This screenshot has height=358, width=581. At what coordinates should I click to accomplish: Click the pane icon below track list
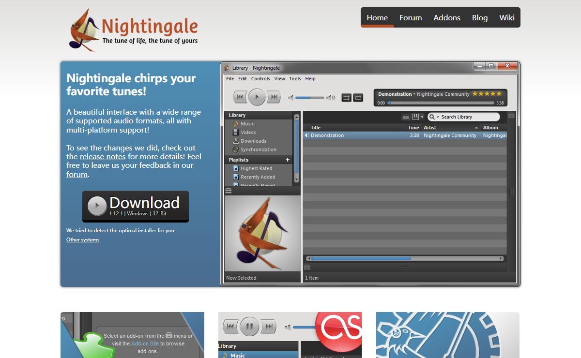coord(307,267)
